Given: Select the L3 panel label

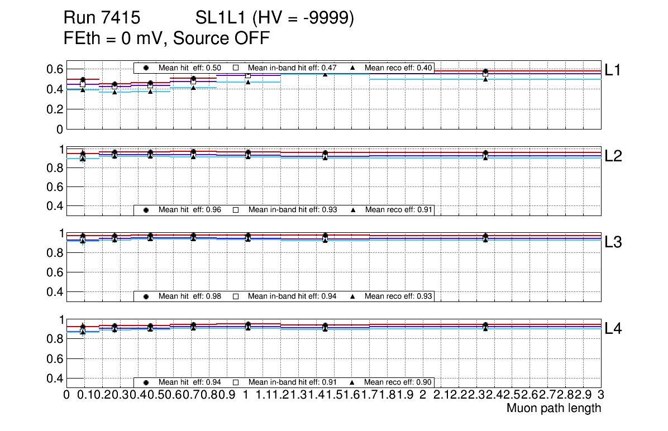Looking at the screenshot, I should [x=613, y=242].
